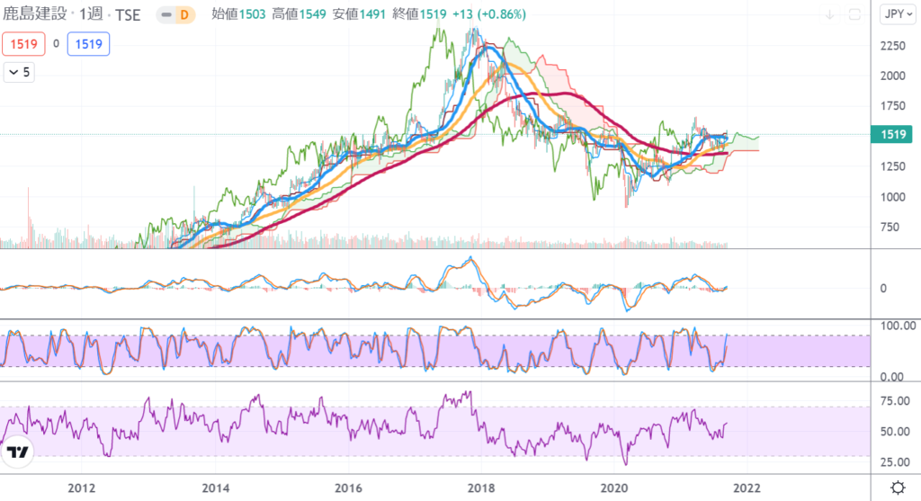Click the RSI 50.00 scale label

pos(895,432)
